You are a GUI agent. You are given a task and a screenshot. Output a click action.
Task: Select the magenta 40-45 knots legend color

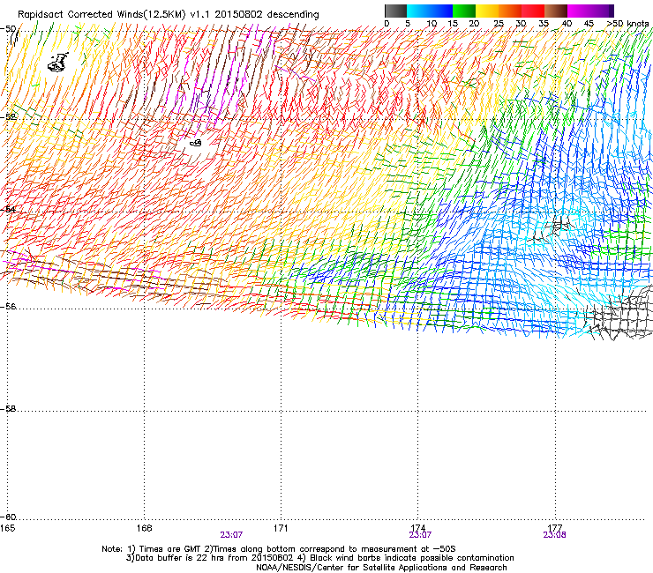(579, 11)
